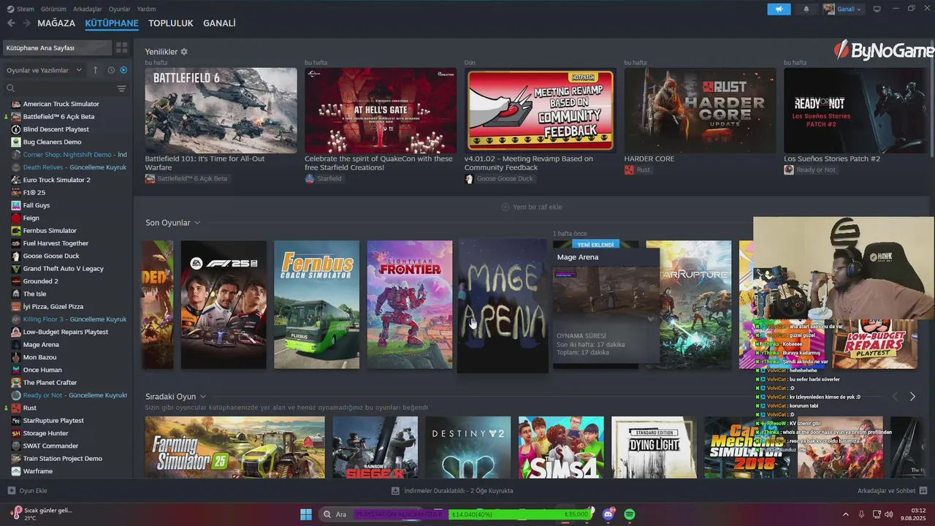Open Arkadaşlar ve Sohbet
This screenshot has width=935, height=526.
[886, 491]
